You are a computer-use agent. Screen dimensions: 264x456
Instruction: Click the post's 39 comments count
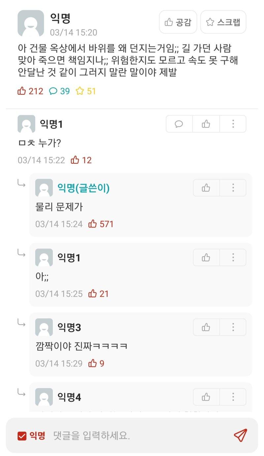59,91
